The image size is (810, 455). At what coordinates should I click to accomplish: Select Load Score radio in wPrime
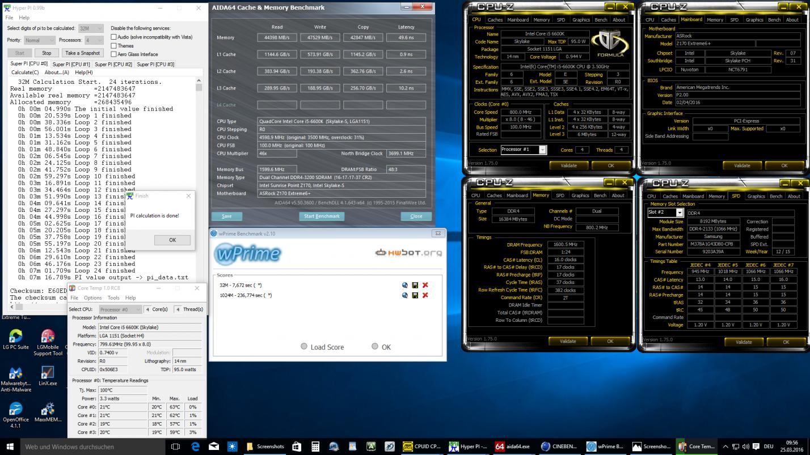tap(304, 346)
